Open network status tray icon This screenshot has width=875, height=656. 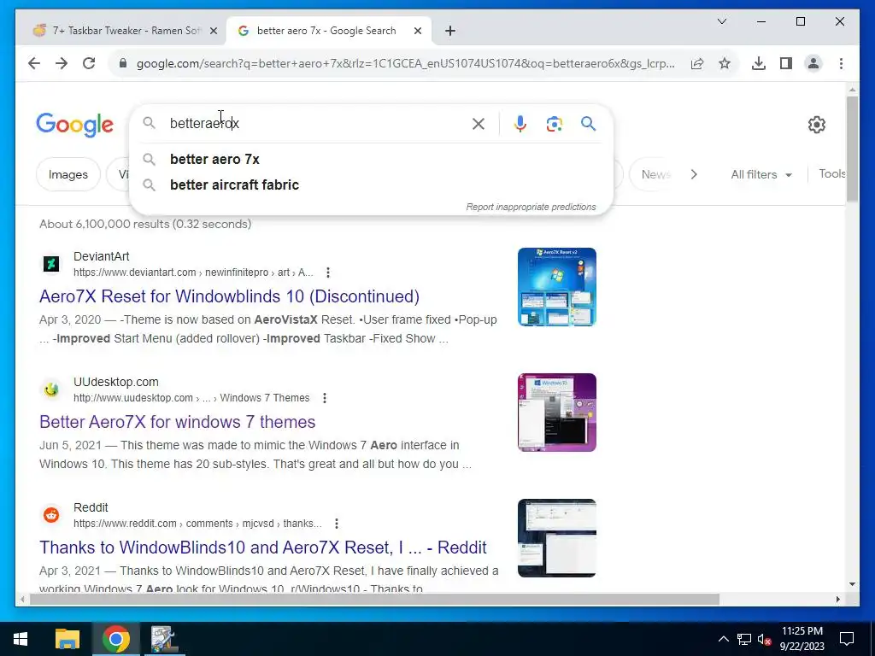(x=744, y=639)
